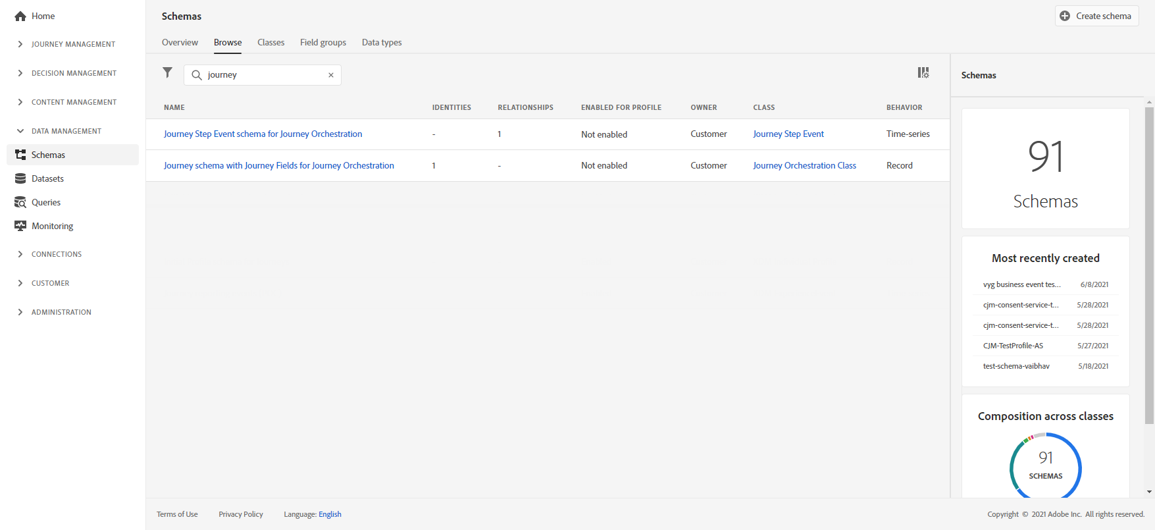Click the right panel vertical scrollbar
The image size is (1155, 530).
point(1149,263)
